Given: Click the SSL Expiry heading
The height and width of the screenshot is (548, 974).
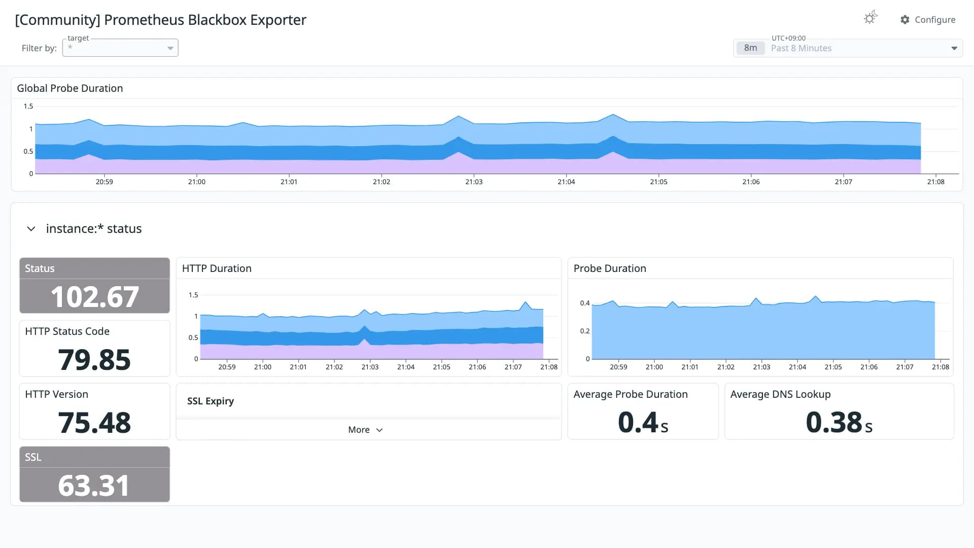Looking at the screenshot, I should [211, 401].
